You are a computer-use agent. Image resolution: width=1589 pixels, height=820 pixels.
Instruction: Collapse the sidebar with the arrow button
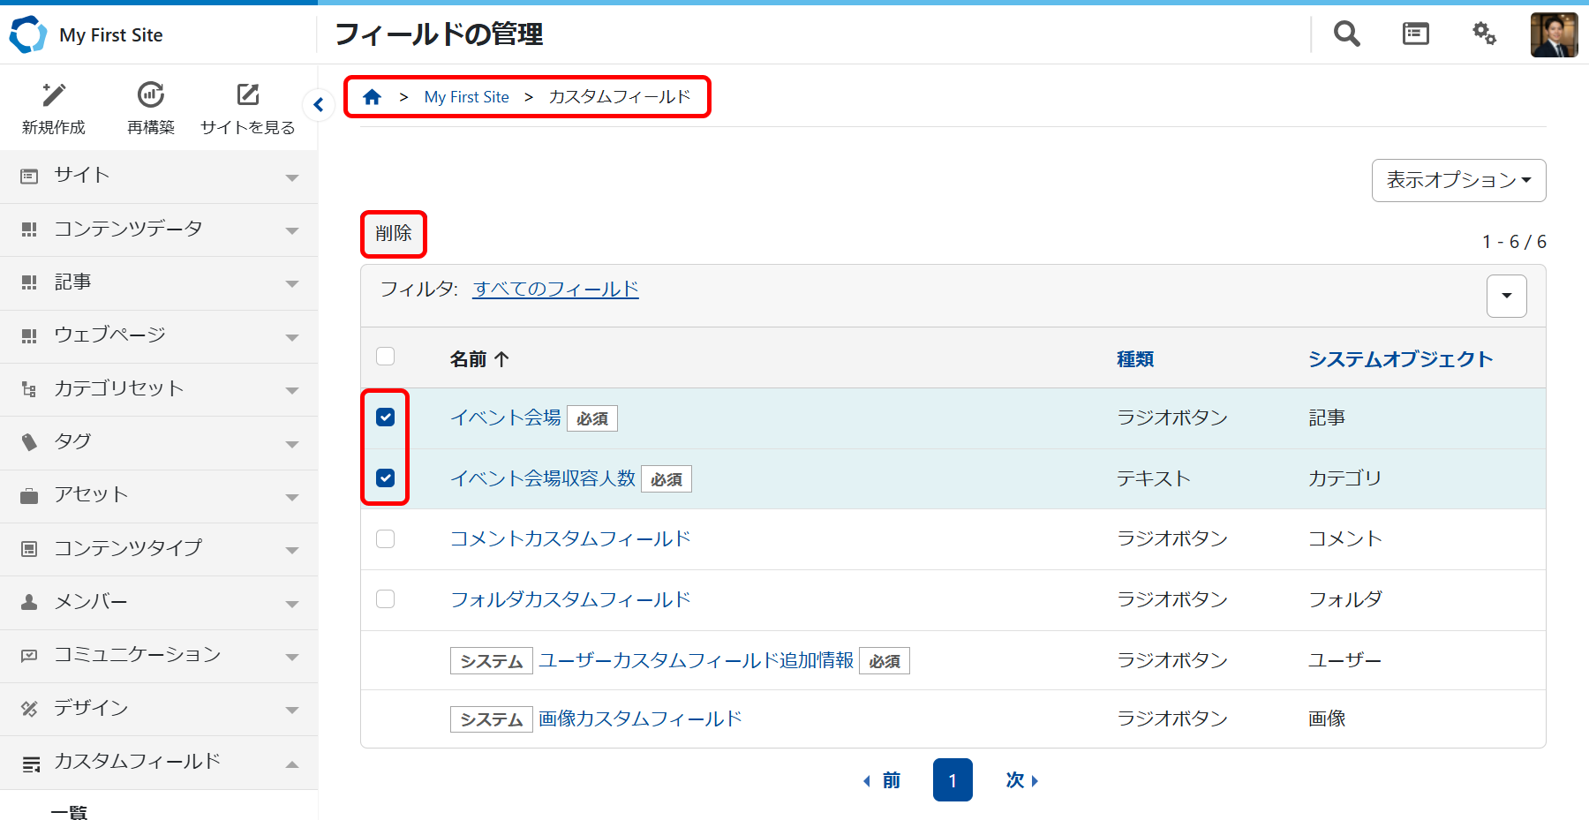(x=318, y=105)
